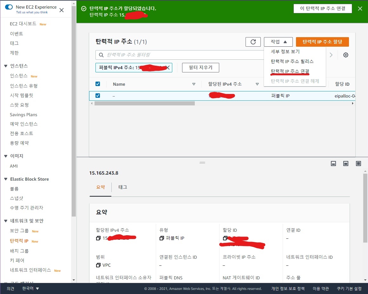
Task: Click the success checkmark icon in banner
Action: (x=84, y=9)
